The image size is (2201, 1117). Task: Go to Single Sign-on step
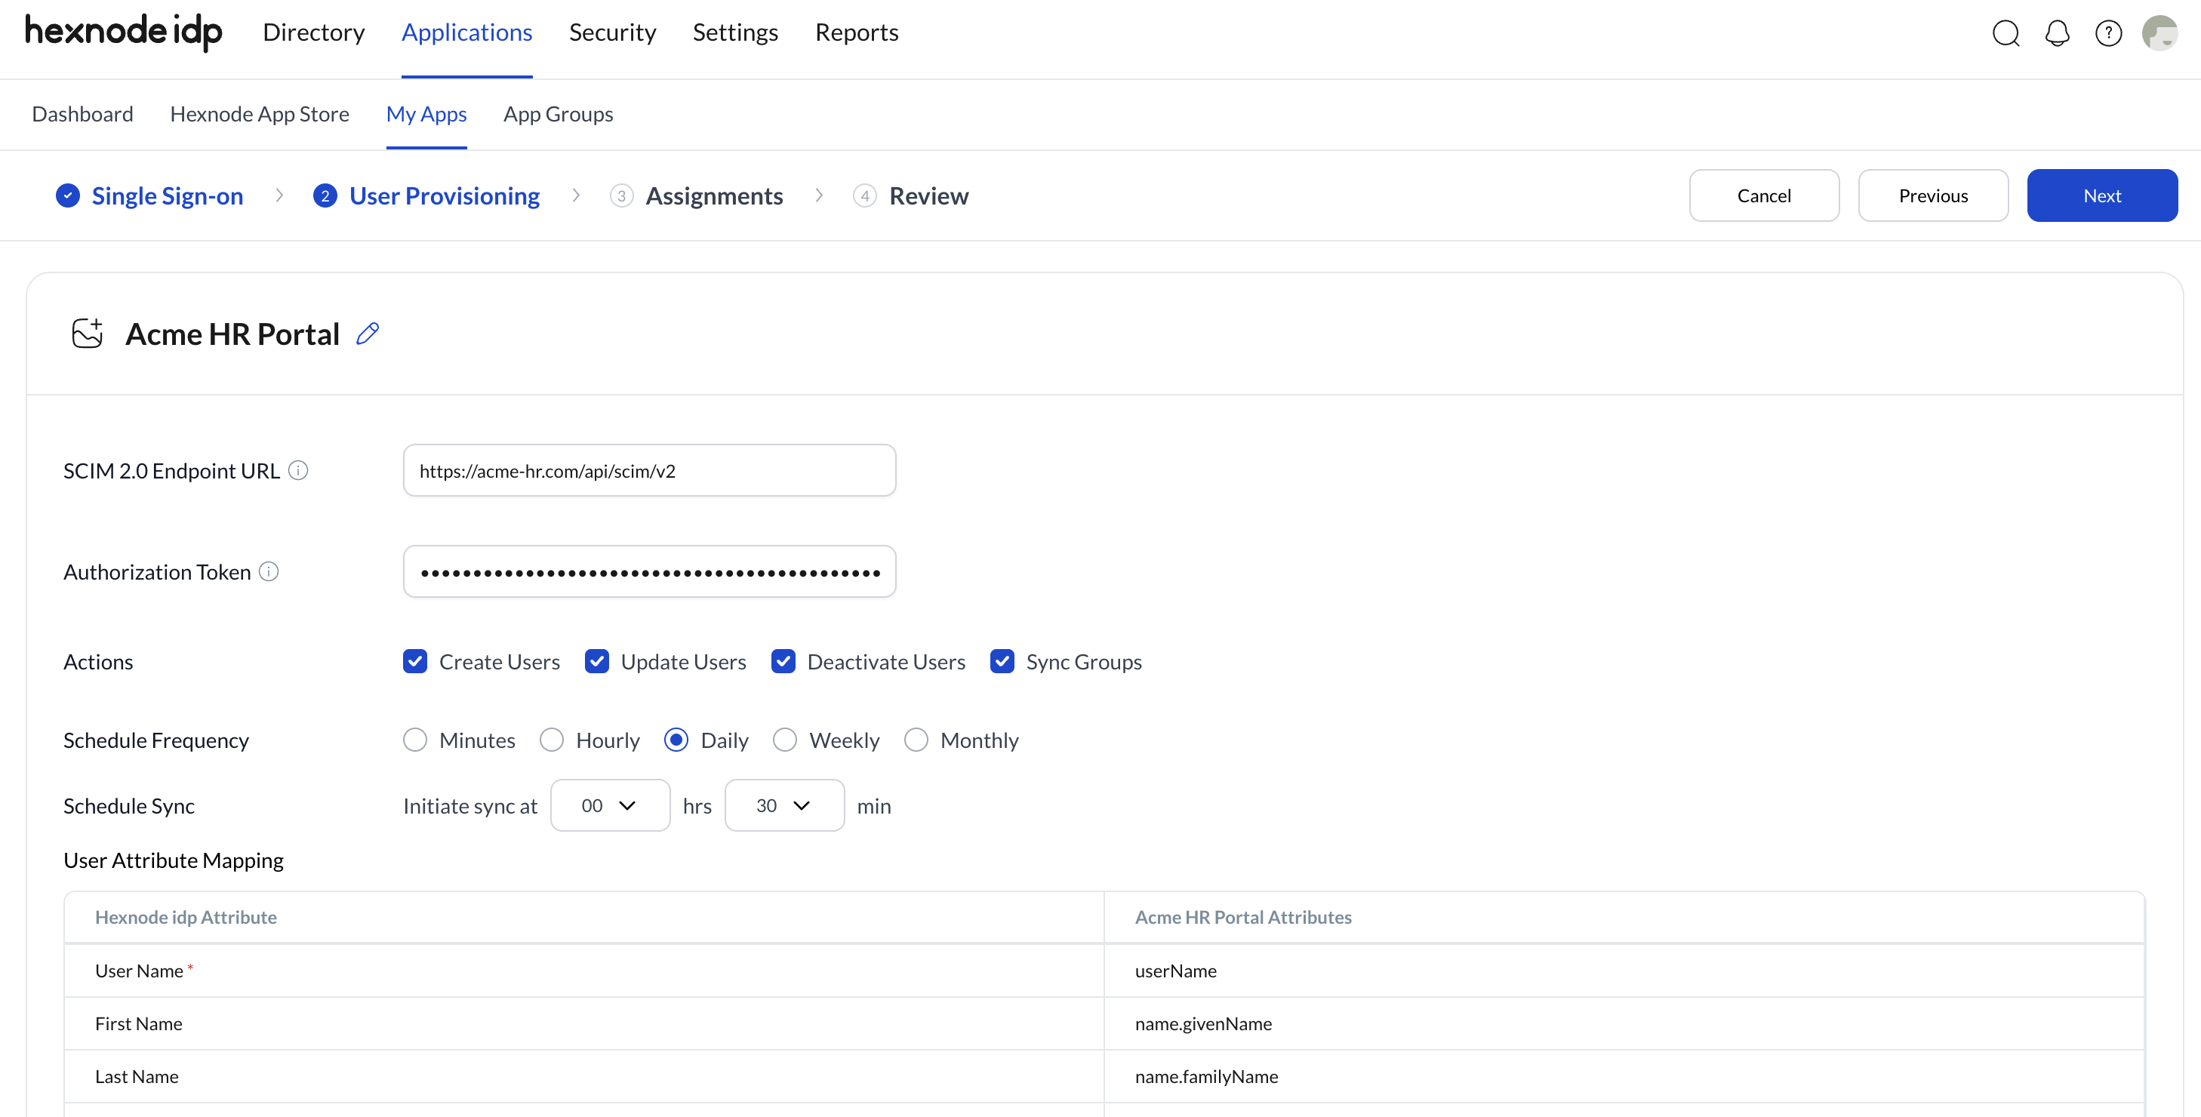168,195
